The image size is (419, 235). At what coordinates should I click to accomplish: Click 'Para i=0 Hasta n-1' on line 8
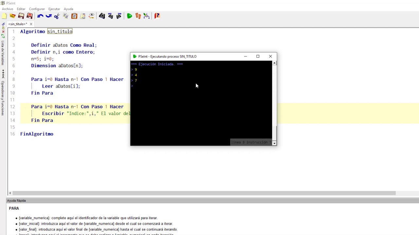55,79
